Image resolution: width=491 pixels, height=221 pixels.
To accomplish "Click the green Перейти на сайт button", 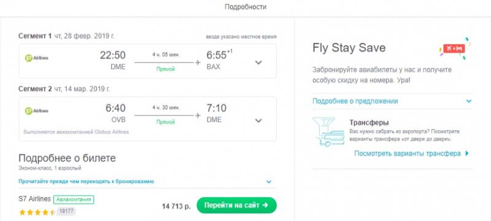I will pyautogui.click(x=236, y=206).
